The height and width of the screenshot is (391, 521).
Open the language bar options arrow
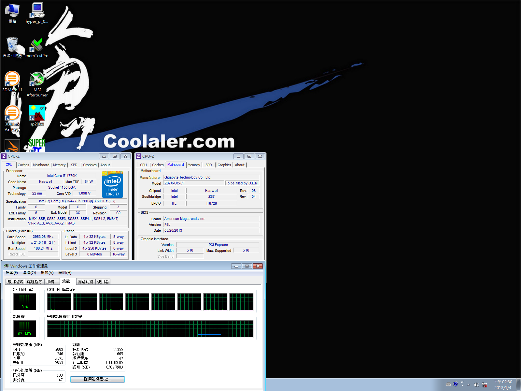pos(463,386)
